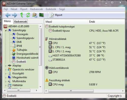Select the Számítógépnév icon
The width and height of the screenshot is (127, 100).
[14, 38]
